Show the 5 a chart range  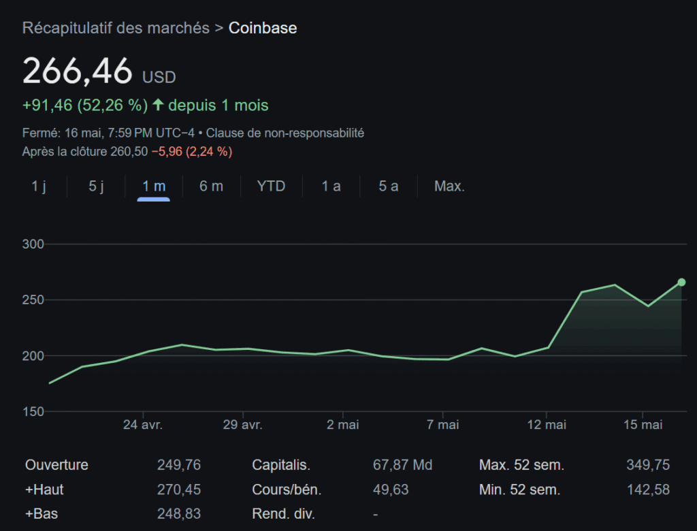coord(389,186)
